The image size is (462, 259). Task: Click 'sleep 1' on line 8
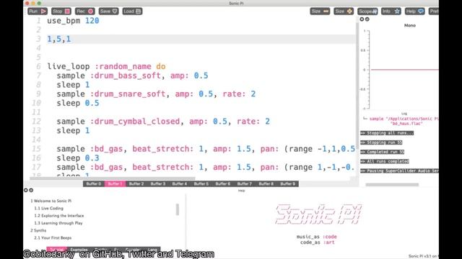[73, 85]
